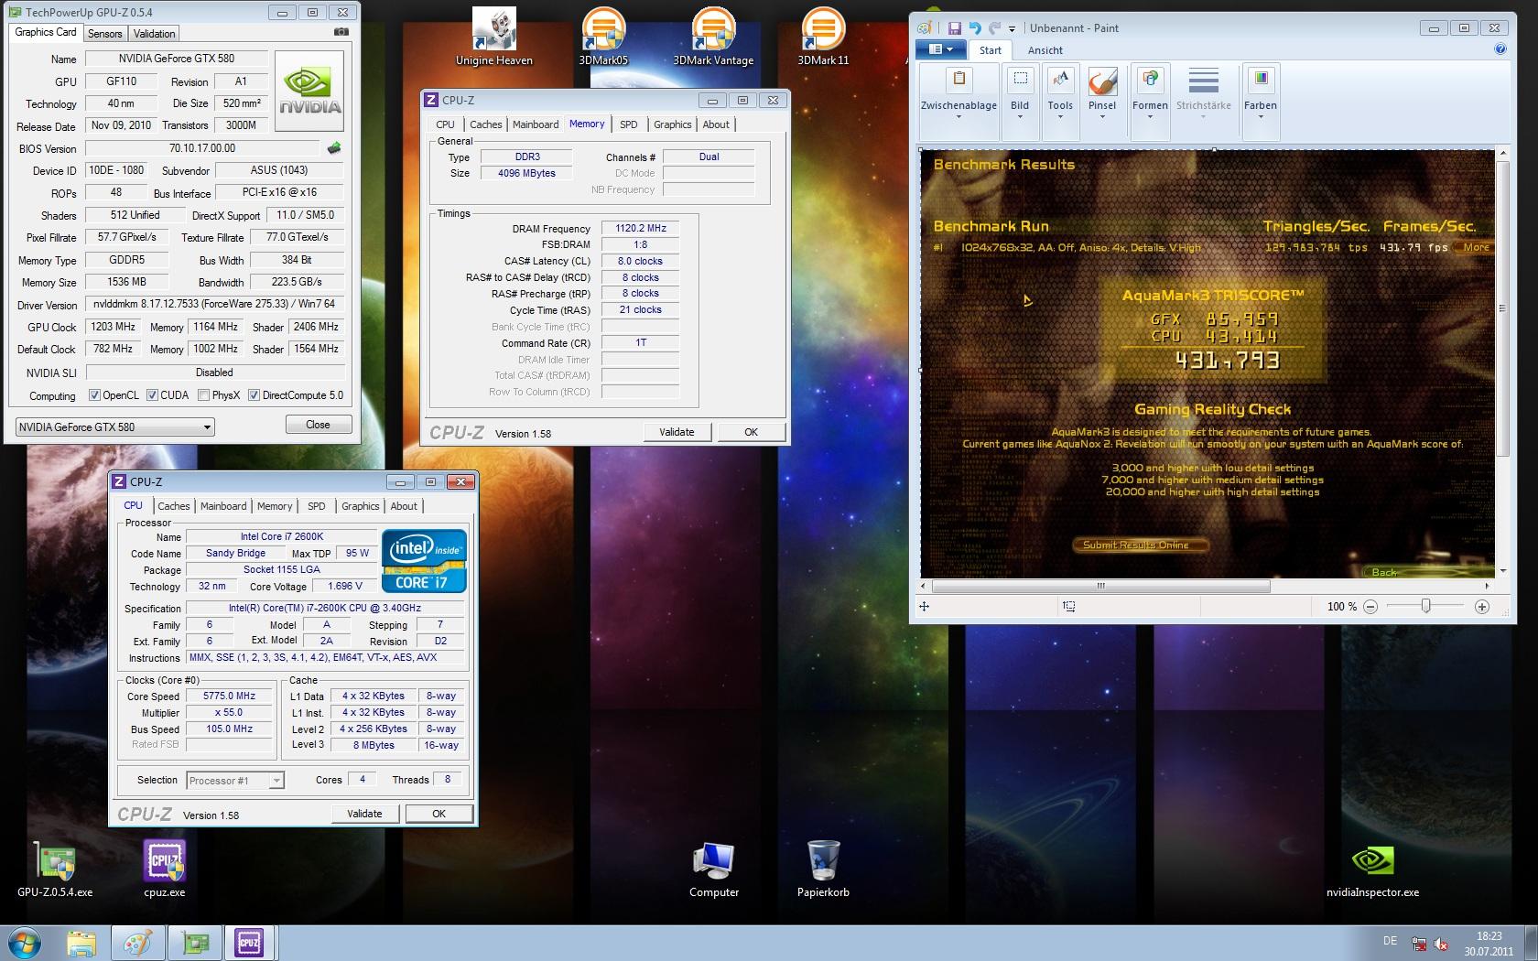
Task: Switch to the Validation tab in GPU-Z
Action: click(154, 34)
